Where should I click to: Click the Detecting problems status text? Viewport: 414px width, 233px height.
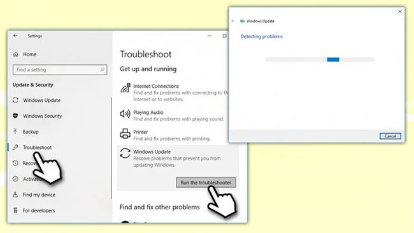click(261, 36)
